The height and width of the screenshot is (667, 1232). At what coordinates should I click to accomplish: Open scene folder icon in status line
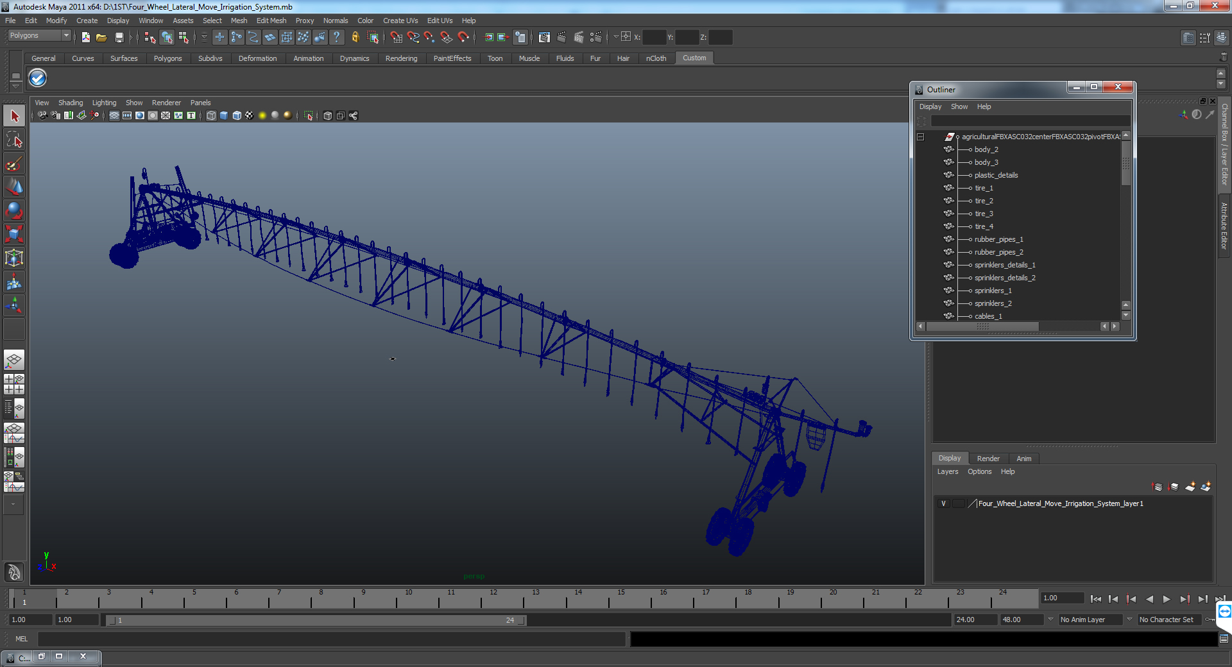101,38
